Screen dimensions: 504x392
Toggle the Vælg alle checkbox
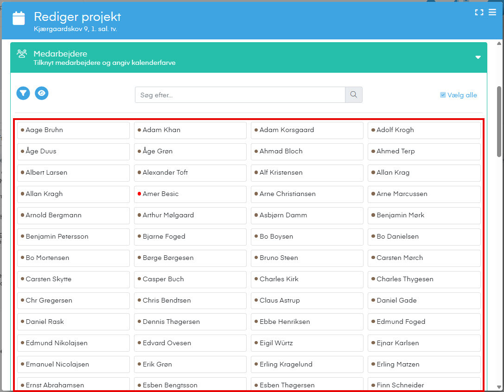[443, 95]
